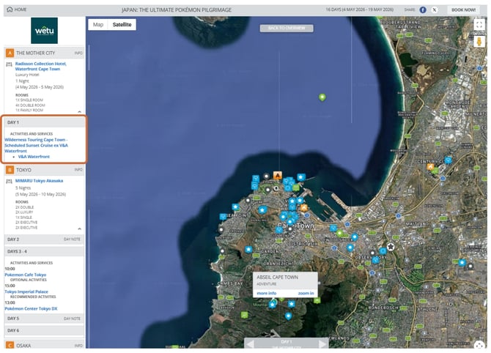The height and width of the screenshot is (353, 491).
Task: Switch to Map view tab
Action: pyautogui.click(x=98, y=24)
